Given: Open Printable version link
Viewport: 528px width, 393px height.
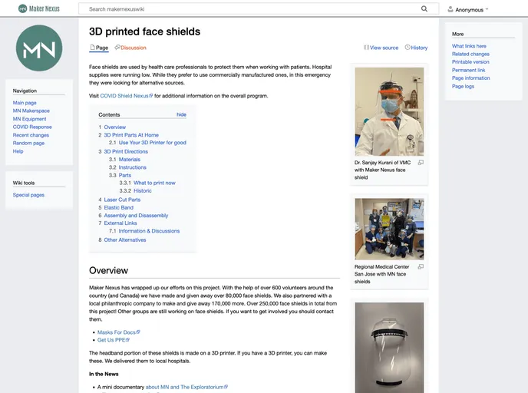Looking at the screenshot, I should tap(470, 62).
